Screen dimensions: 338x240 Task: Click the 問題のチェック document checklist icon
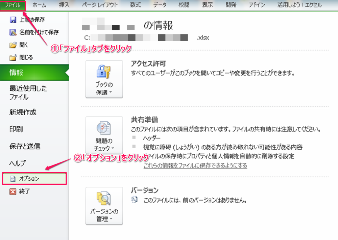(x=104, y=128)
